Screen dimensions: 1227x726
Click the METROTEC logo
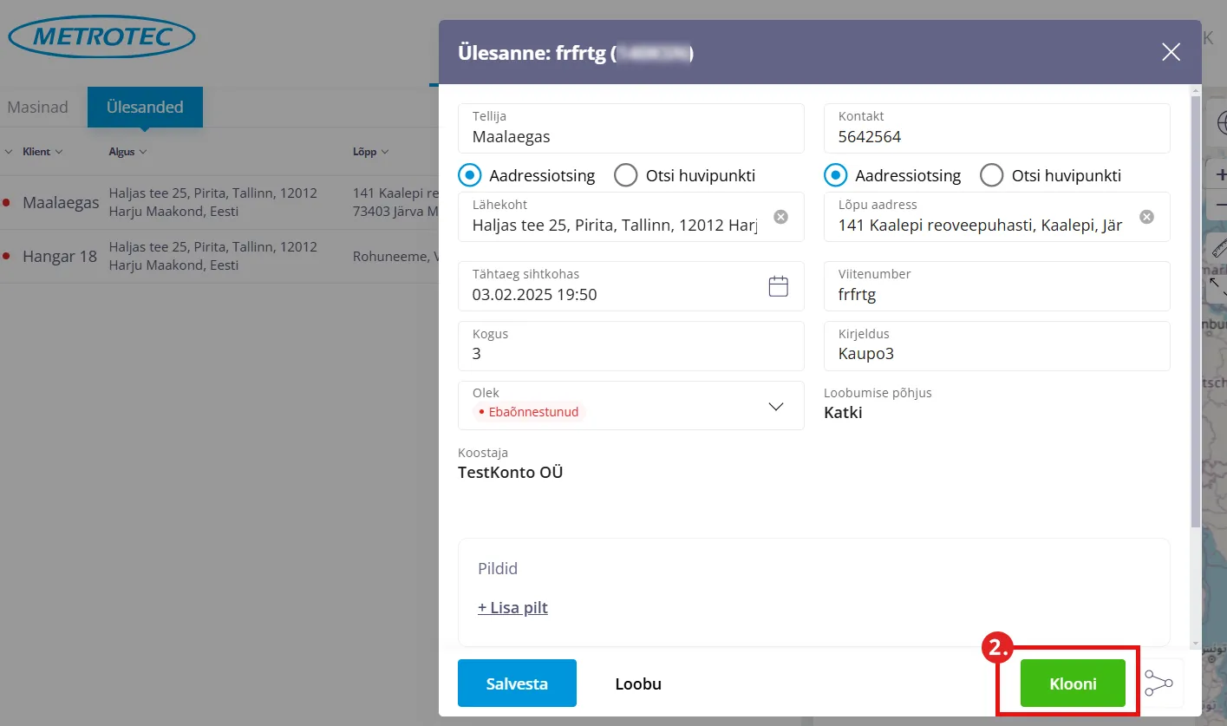101,37
